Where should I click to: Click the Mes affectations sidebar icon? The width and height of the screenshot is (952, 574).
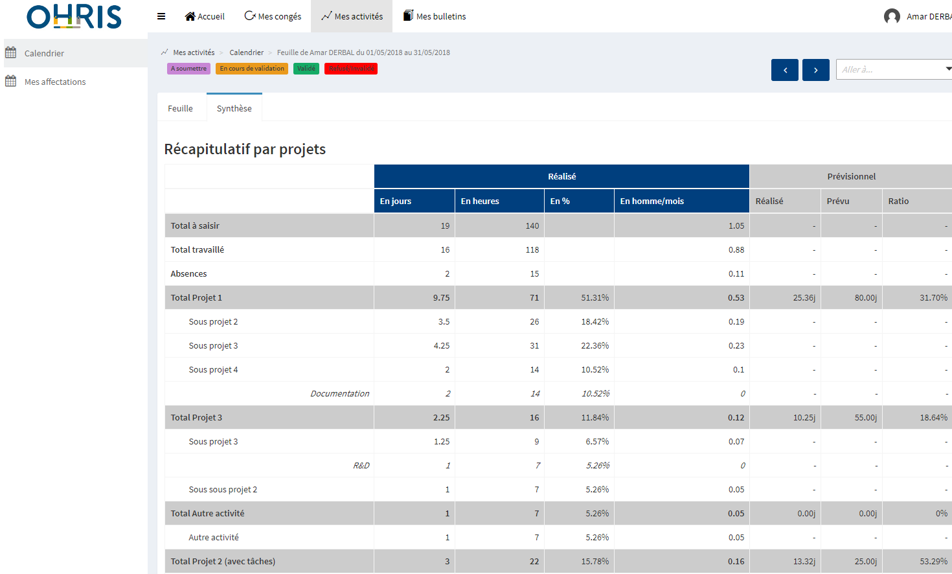point(11,81)
